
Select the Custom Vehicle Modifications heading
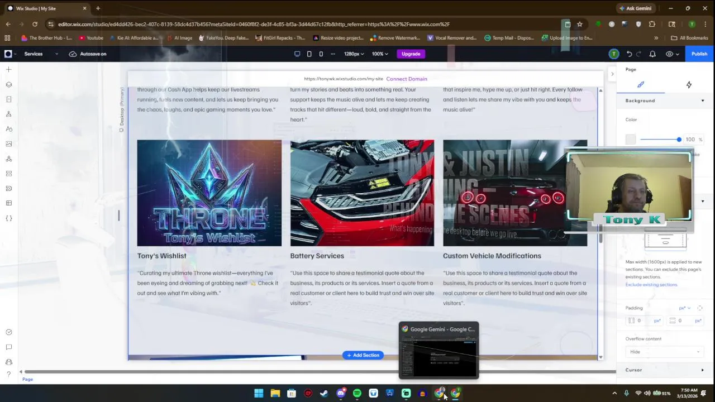point(492,256)
